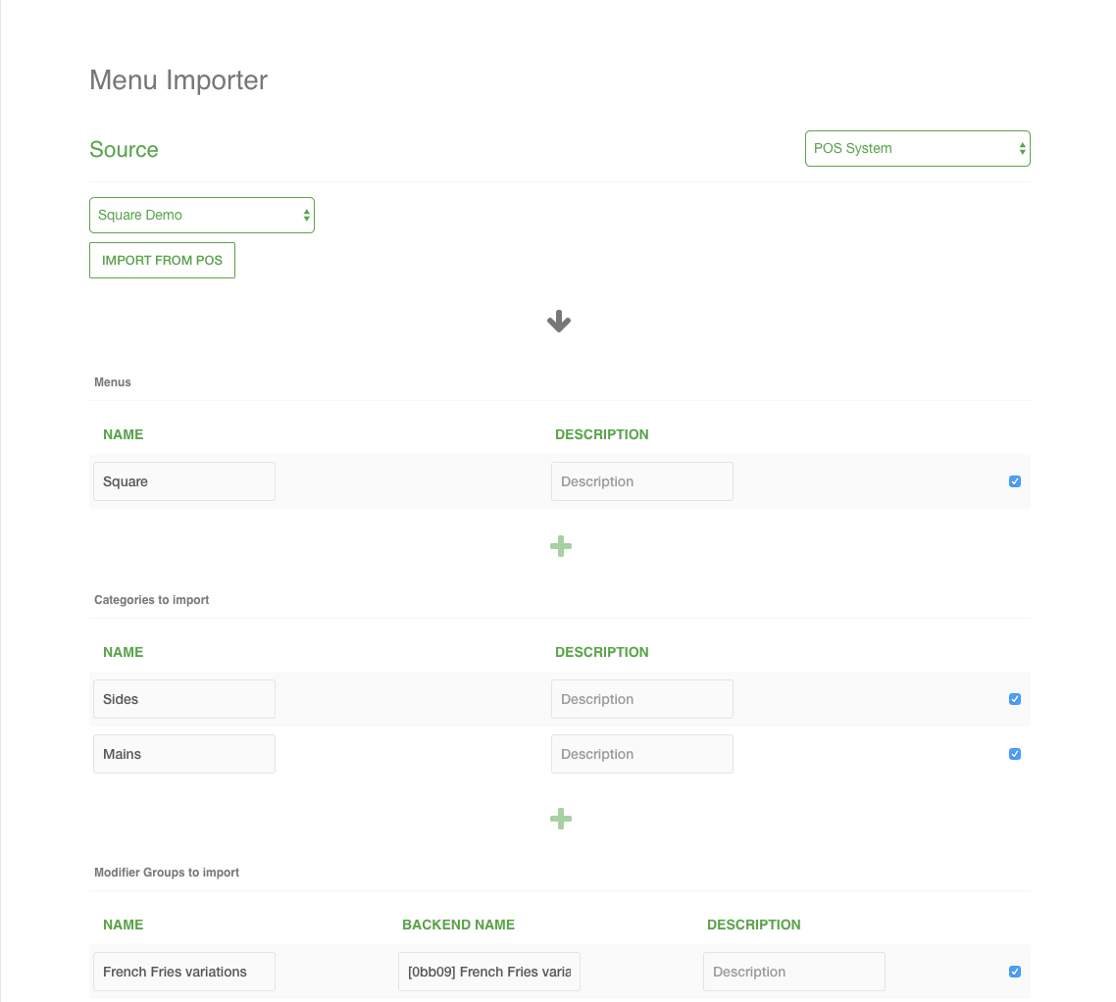Click the Description field on the Sides row

641,699
